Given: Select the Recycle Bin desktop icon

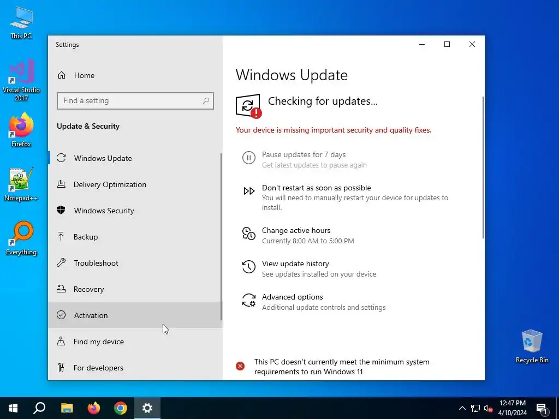Looking at the screenshot, I should (532, 346).
